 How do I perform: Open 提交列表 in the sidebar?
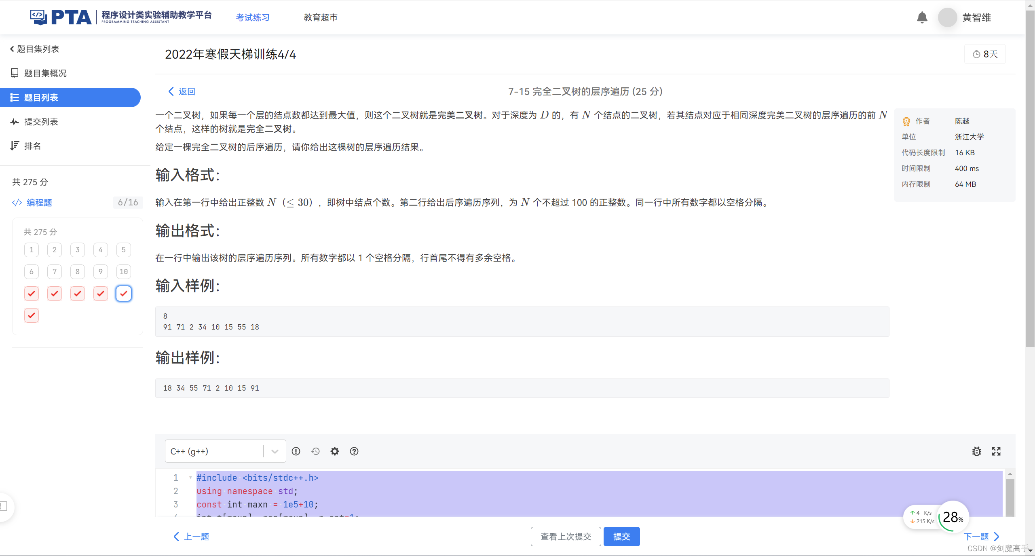click(x=41, y=122)
